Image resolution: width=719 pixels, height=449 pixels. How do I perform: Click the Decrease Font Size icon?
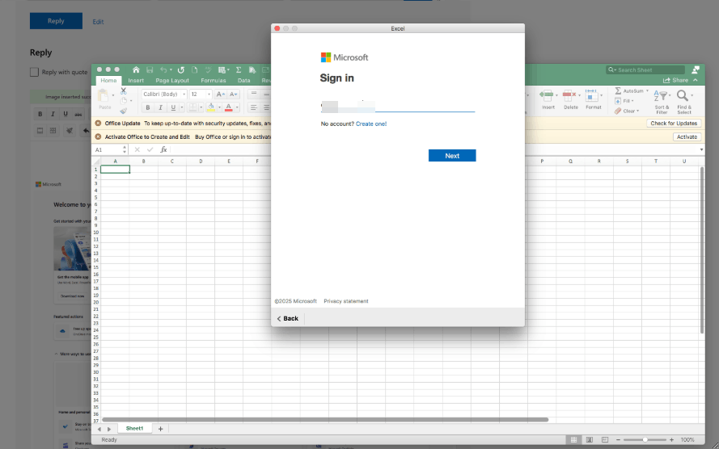tap(234, 94)
